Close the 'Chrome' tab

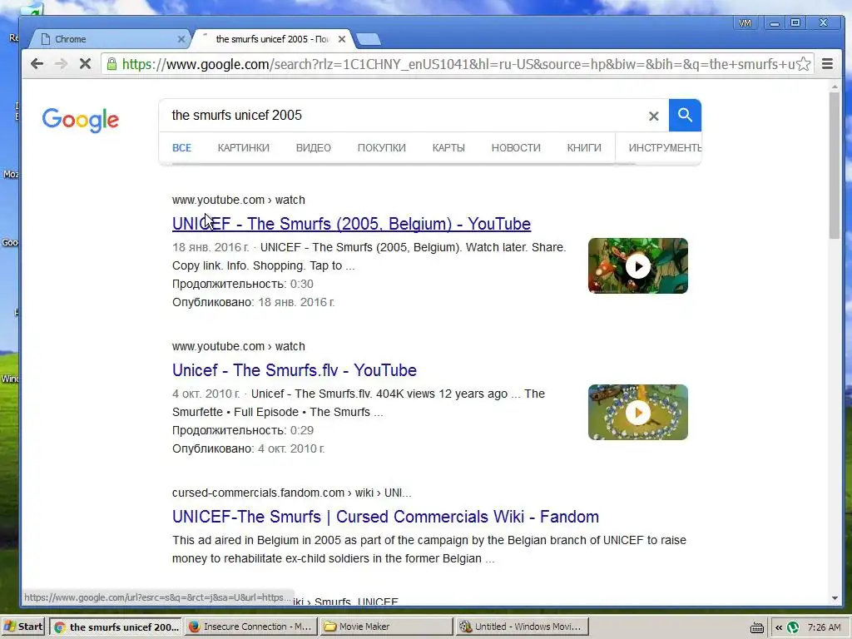[181, 39]
